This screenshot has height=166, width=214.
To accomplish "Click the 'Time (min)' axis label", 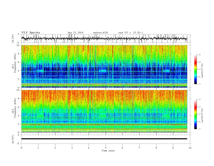I will click(108, 151).
